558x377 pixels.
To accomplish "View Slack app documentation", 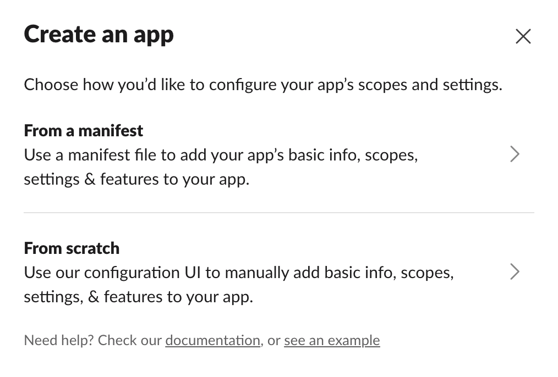I will (x=212, y=340).
